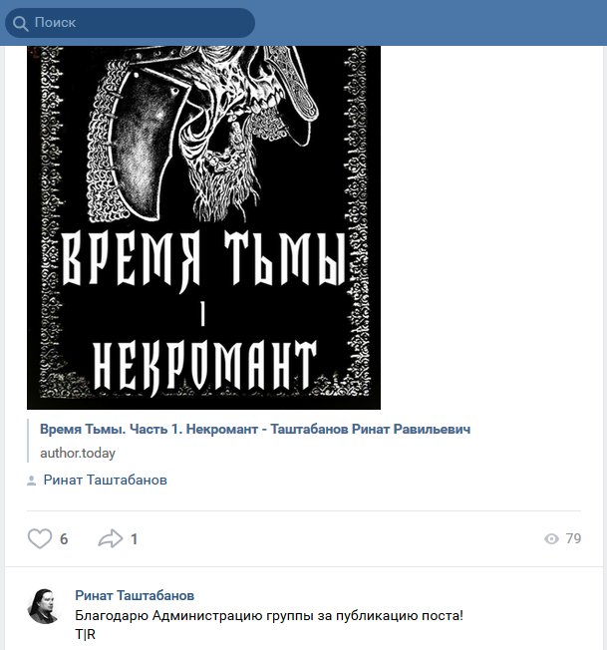Visit the author.today domain link
The width and height of the screenshot is (607, 650).
point(78,453)
